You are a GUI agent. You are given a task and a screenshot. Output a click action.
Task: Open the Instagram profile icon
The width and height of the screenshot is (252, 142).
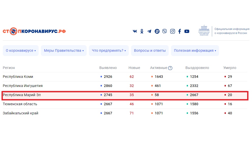[x=172, y=31]
